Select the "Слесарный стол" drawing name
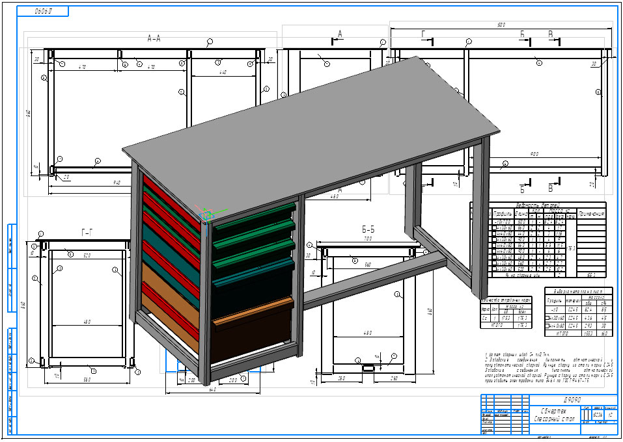Viewport: 623px width, 442px height. tap(555, 419)
